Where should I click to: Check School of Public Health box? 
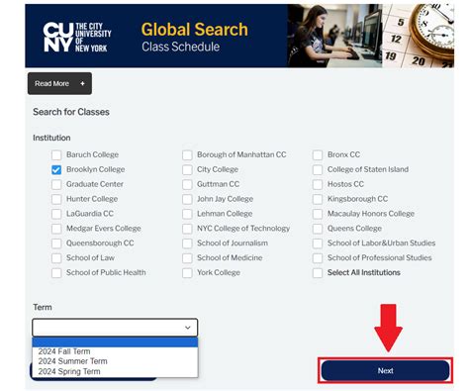(x=56, y=273)
